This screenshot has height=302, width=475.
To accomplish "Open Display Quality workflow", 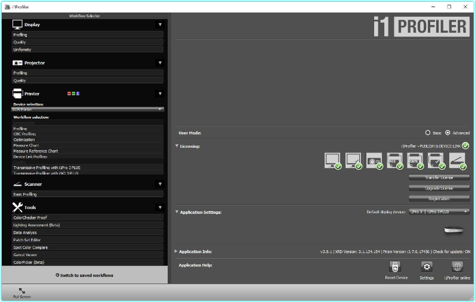I will pos(88,42).
